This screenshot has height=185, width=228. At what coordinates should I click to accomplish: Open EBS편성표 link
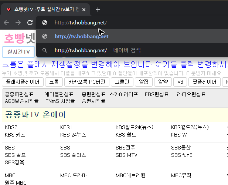pyautogui.click(x=157, y=94)
